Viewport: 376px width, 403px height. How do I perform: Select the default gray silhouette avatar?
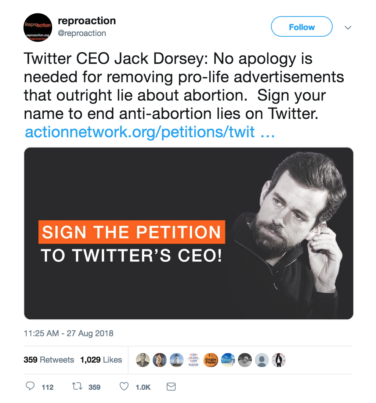tap(262, 360)
